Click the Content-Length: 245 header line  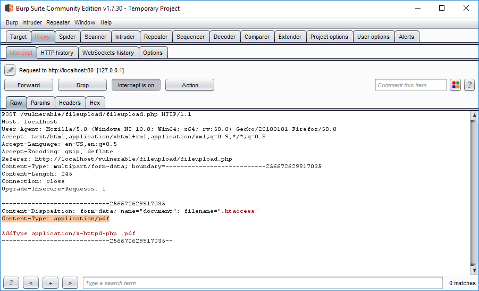click(37, 174)
